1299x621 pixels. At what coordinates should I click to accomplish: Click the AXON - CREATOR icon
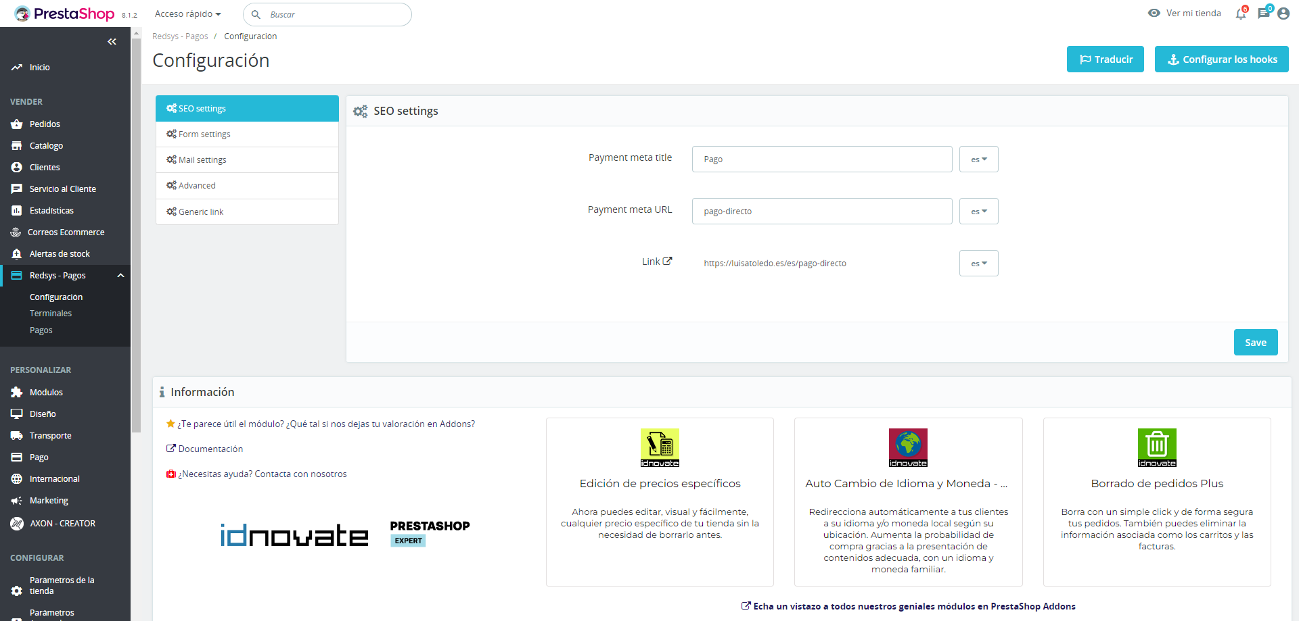pyautogui.click(x=17, y=524)
